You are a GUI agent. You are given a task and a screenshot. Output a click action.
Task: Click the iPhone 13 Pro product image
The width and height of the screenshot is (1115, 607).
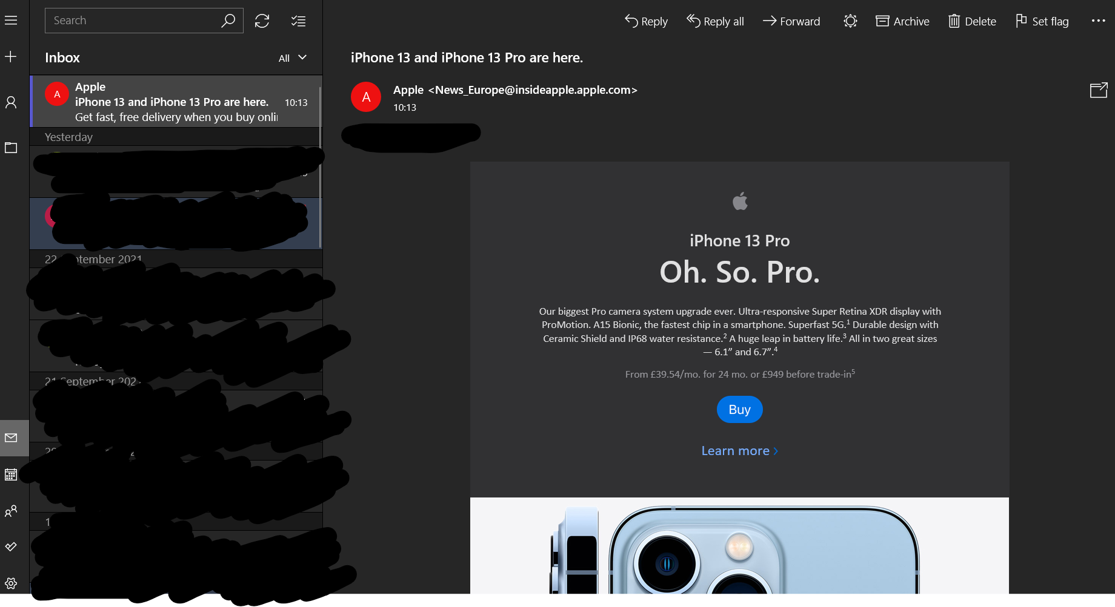739,546
